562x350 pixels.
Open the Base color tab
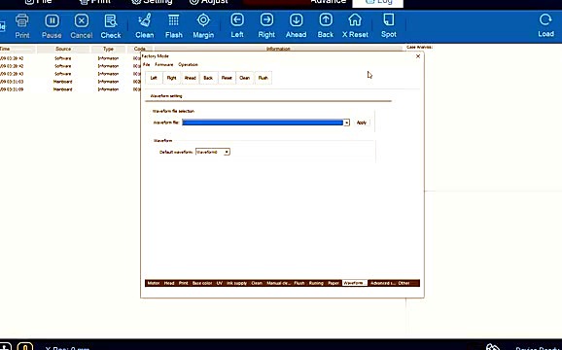pos(202,283)
